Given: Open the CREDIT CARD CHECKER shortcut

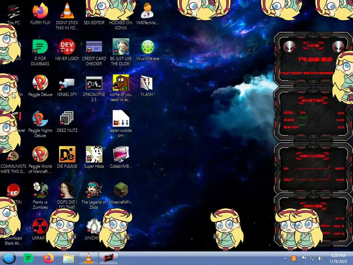Looking at the screenshot, I should pos(94,52).
